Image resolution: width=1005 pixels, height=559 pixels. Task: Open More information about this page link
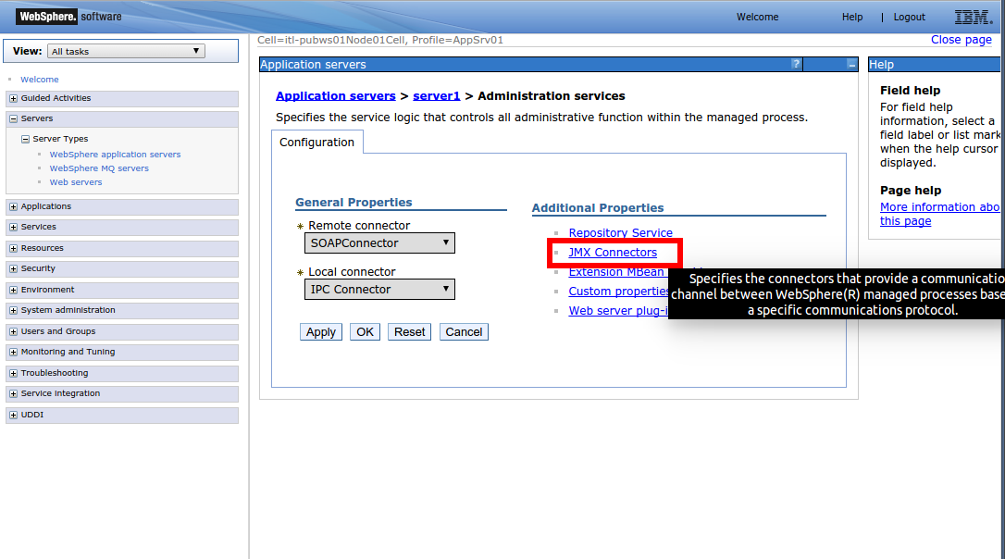click(x=939, y=214)
